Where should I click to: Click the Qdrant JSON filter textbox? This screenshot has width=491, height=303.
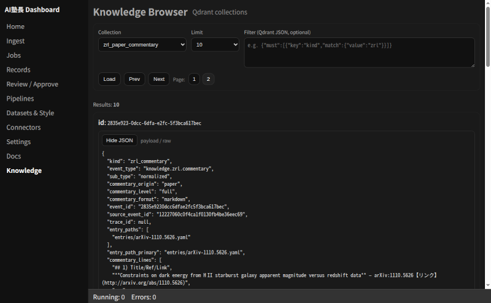click(x=359, y=52)
